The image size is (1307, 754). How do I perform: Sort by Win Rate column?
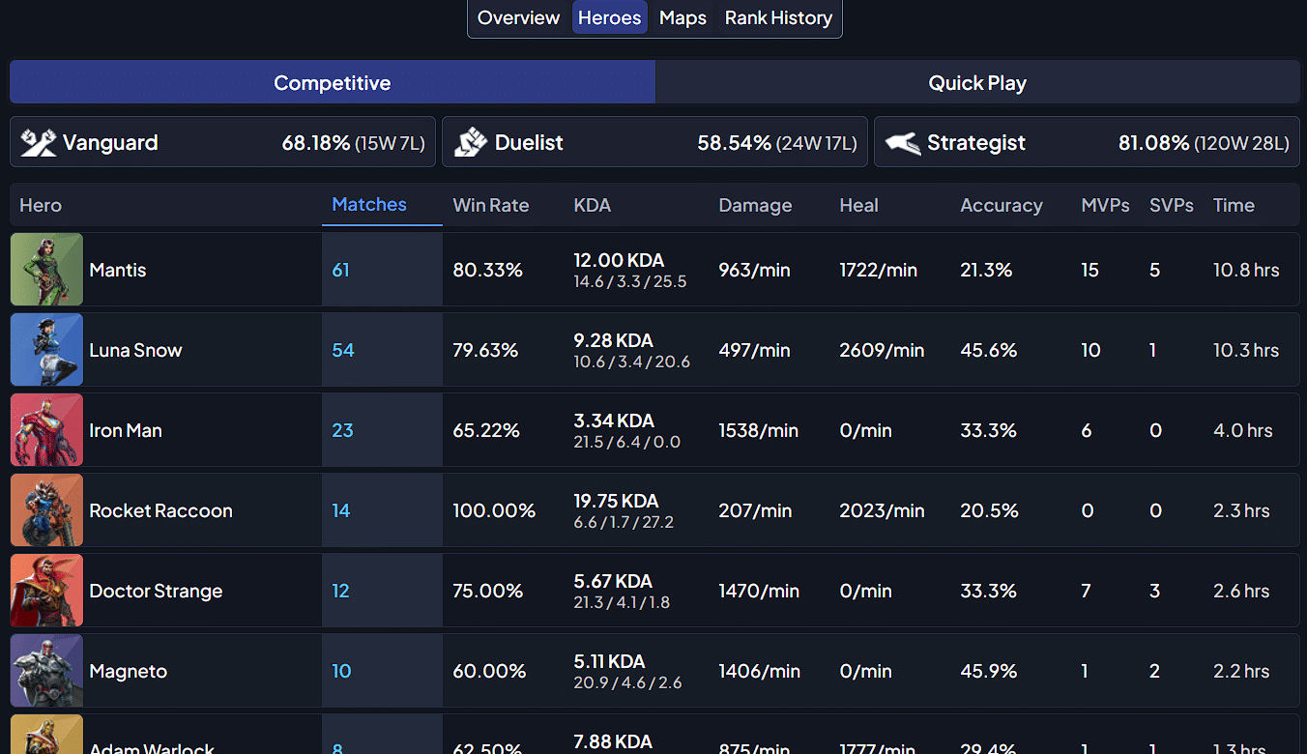point(491,205)
